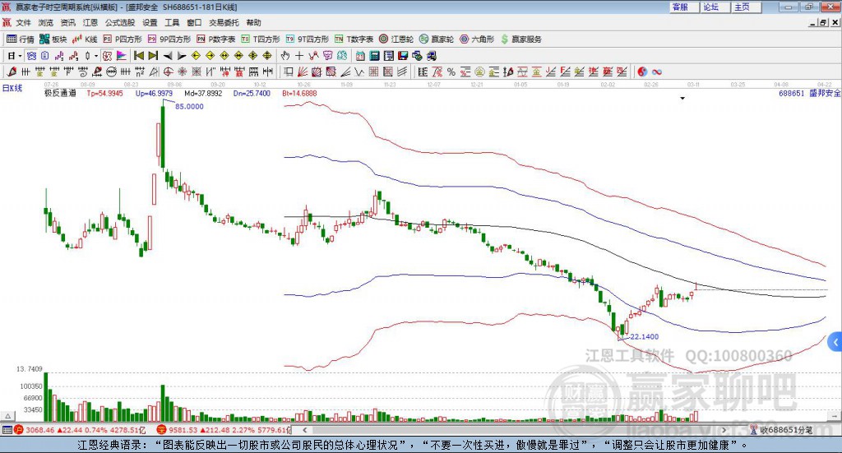The image size is (842, 453).
Task: Open the 资讯 menu
Action: tap(67, 22)
